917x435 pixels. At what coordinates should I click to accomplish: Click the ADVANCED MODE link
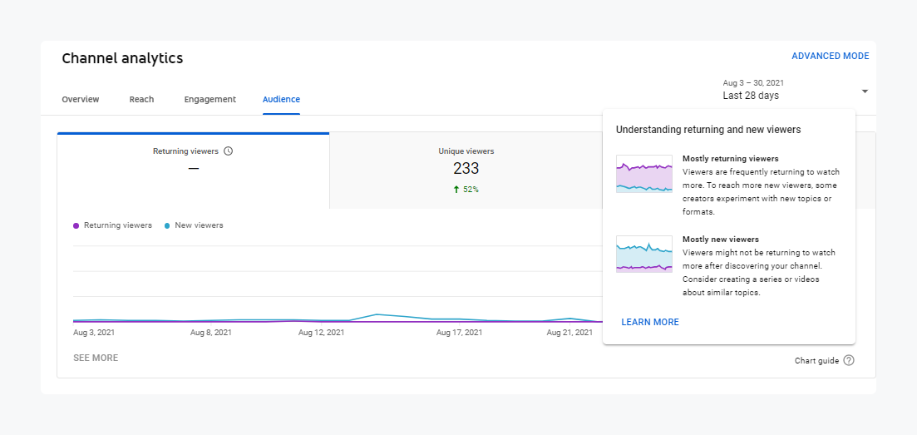[830, 57]
